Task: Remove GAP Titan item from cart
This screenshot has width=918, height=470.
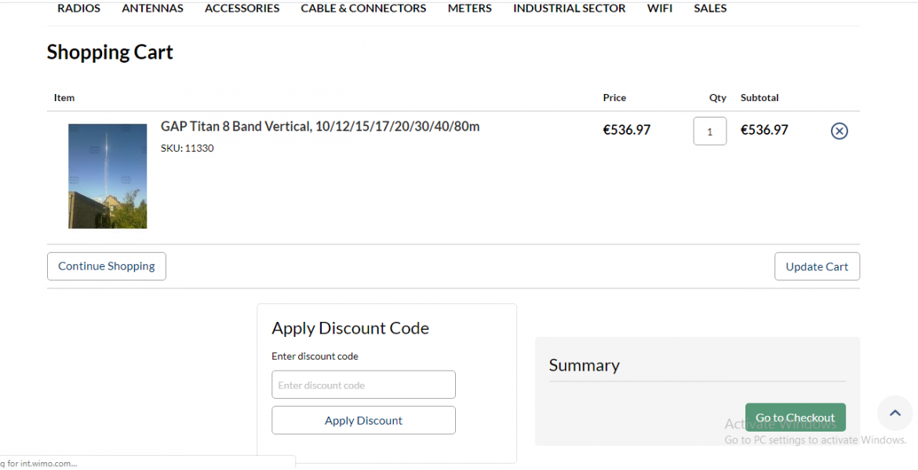Action: [839, 131]
